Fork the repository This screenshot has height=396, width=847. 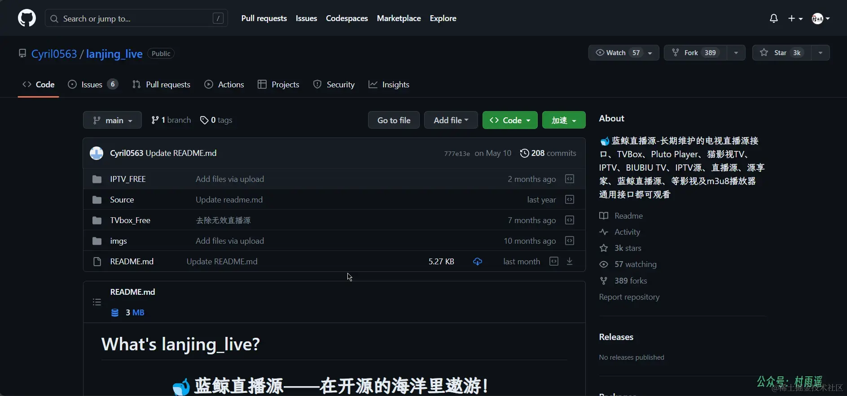(695, 53)
